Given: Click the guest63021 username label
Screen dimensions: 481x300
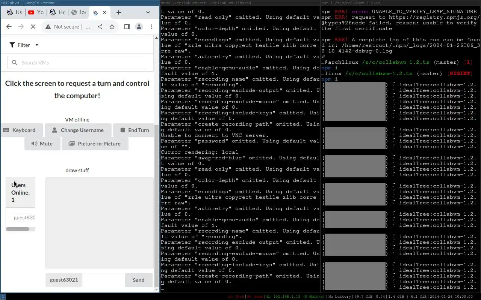Looking at the screenshot, I should (64, 280).
